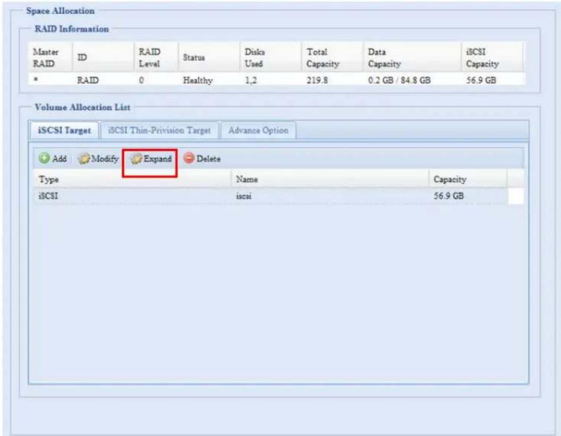Select the 56.9 GB volume capacity cell
Viewport: 561px width, 436px height.
click(x=468, y=196)
